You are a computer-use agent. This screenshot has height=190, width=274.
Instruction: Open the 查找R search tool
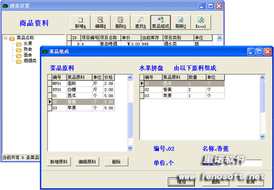[x=141, y=23]
